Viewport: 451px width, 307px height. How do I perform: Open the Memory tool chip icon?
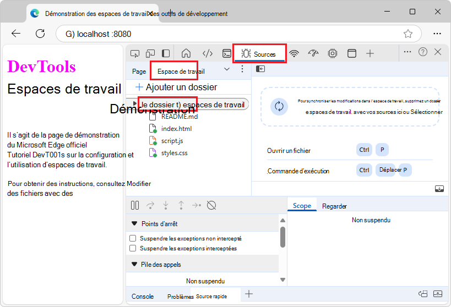pyautogui.click(x=333, y=53)
